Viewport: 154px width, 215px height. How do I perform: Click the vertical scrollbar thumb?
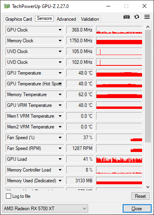tap(148, 86)
